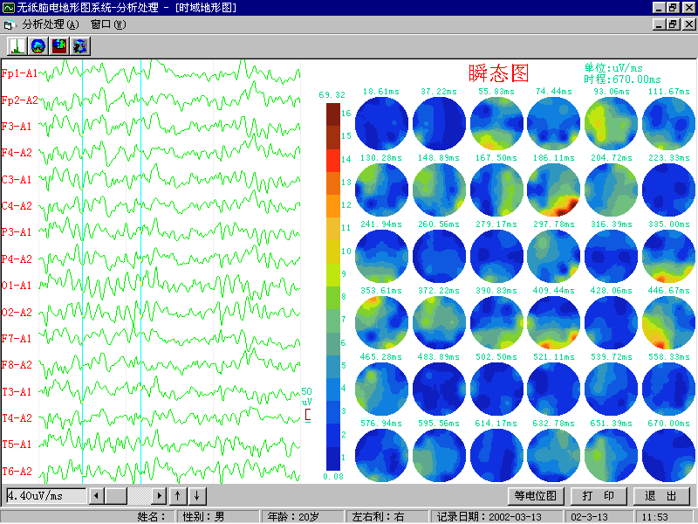Click the red-background brain map toolbar icon
Image resolution: width=698 pixels, height=524 pixels.
pyautogui.click(x=58, y=46)
